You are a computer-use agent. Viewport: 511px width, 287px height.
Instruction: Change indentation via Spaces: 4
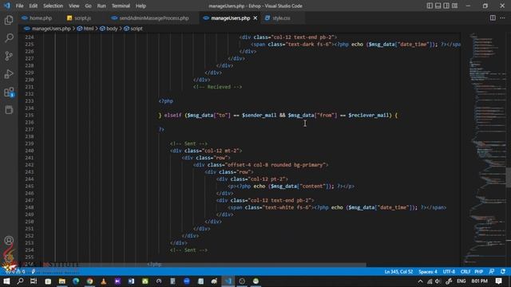click(x=428, y=272)
